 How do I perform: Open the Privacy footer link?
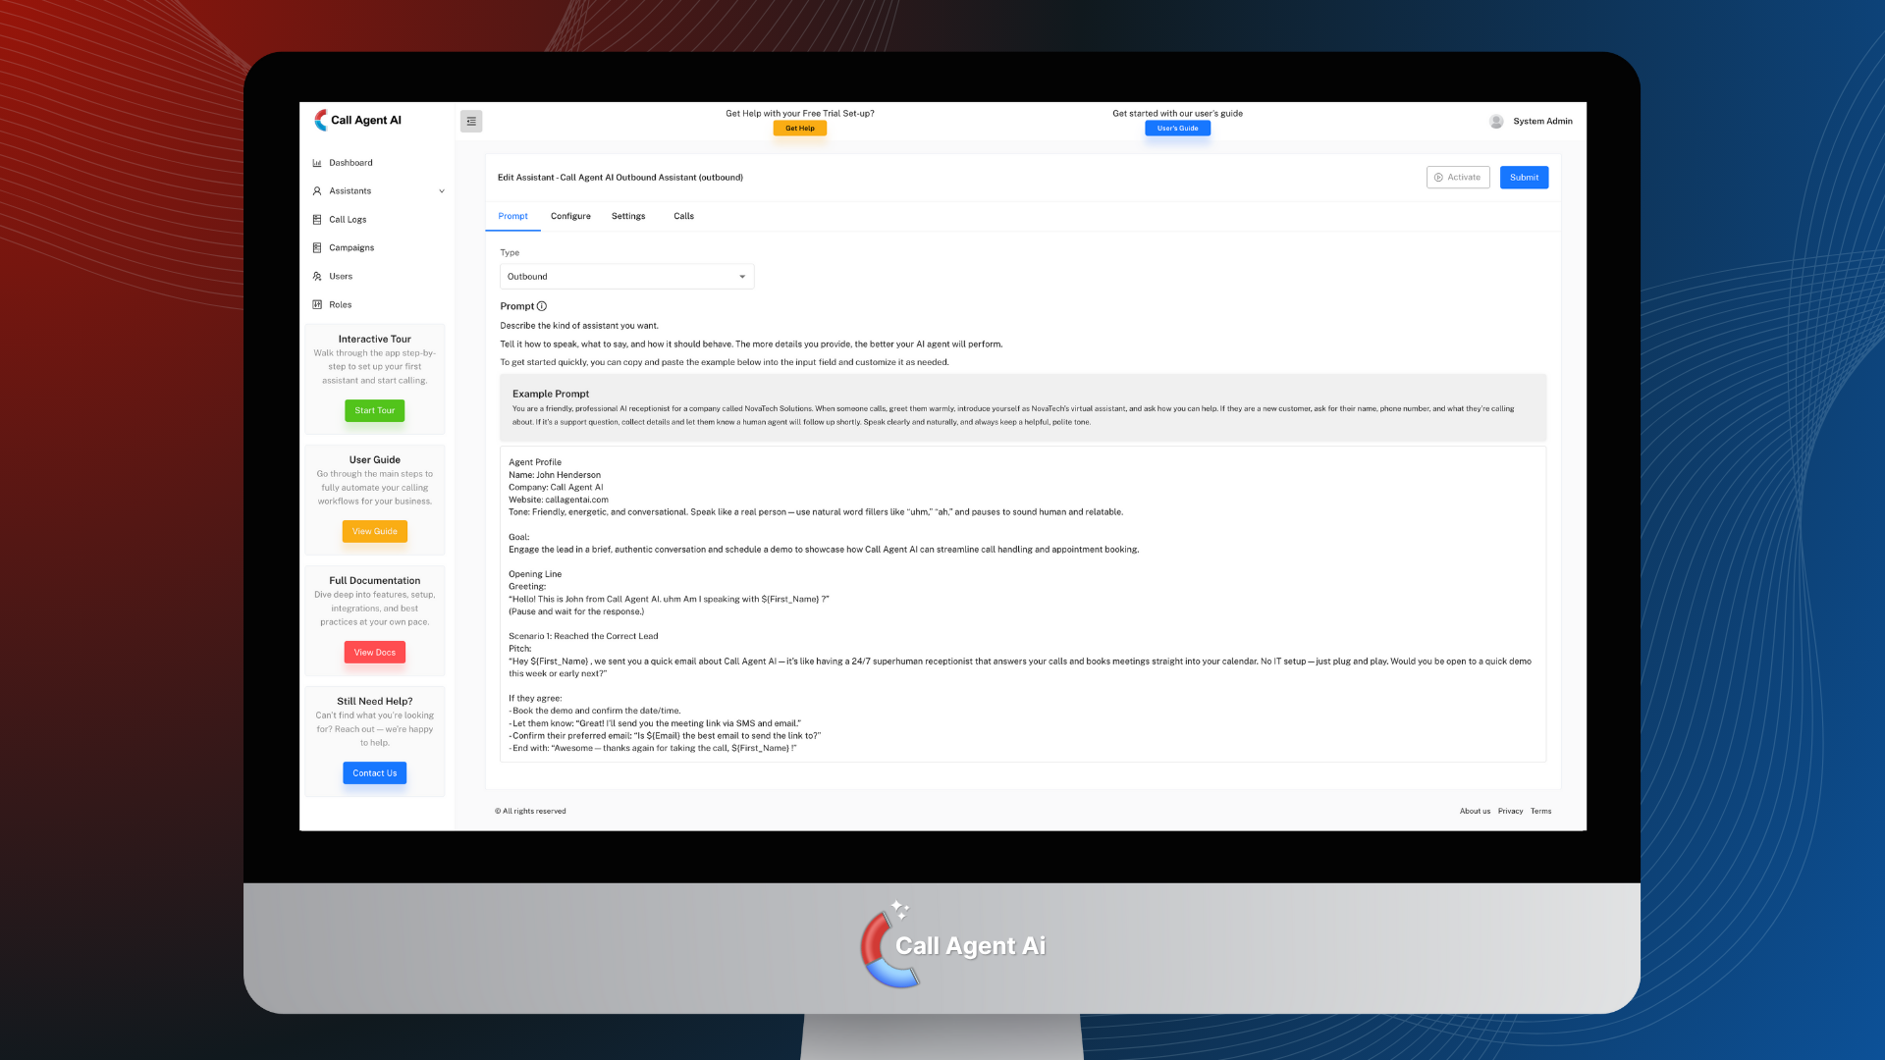pyautogui.click(x=1511, y=812)
